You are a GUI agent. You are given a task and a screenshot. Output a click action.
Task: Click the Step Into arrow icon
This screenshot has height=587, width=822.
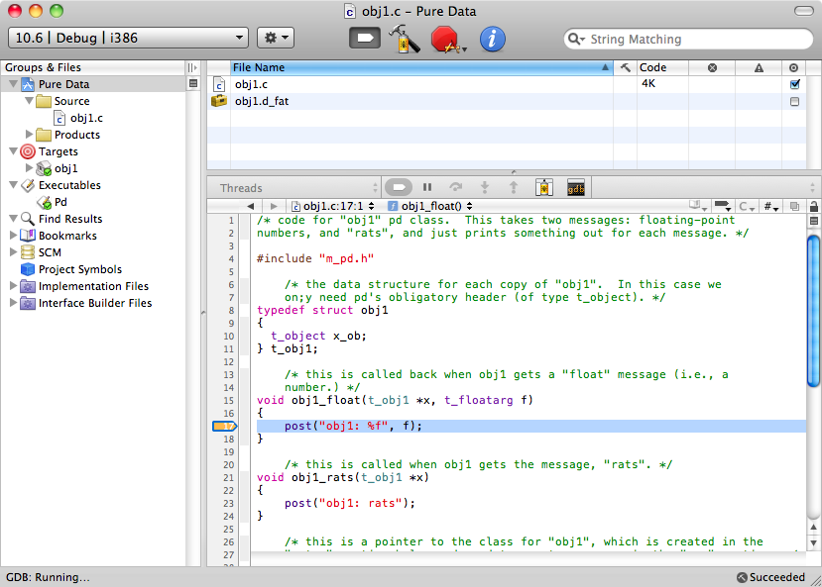click(x=485, y=187)
